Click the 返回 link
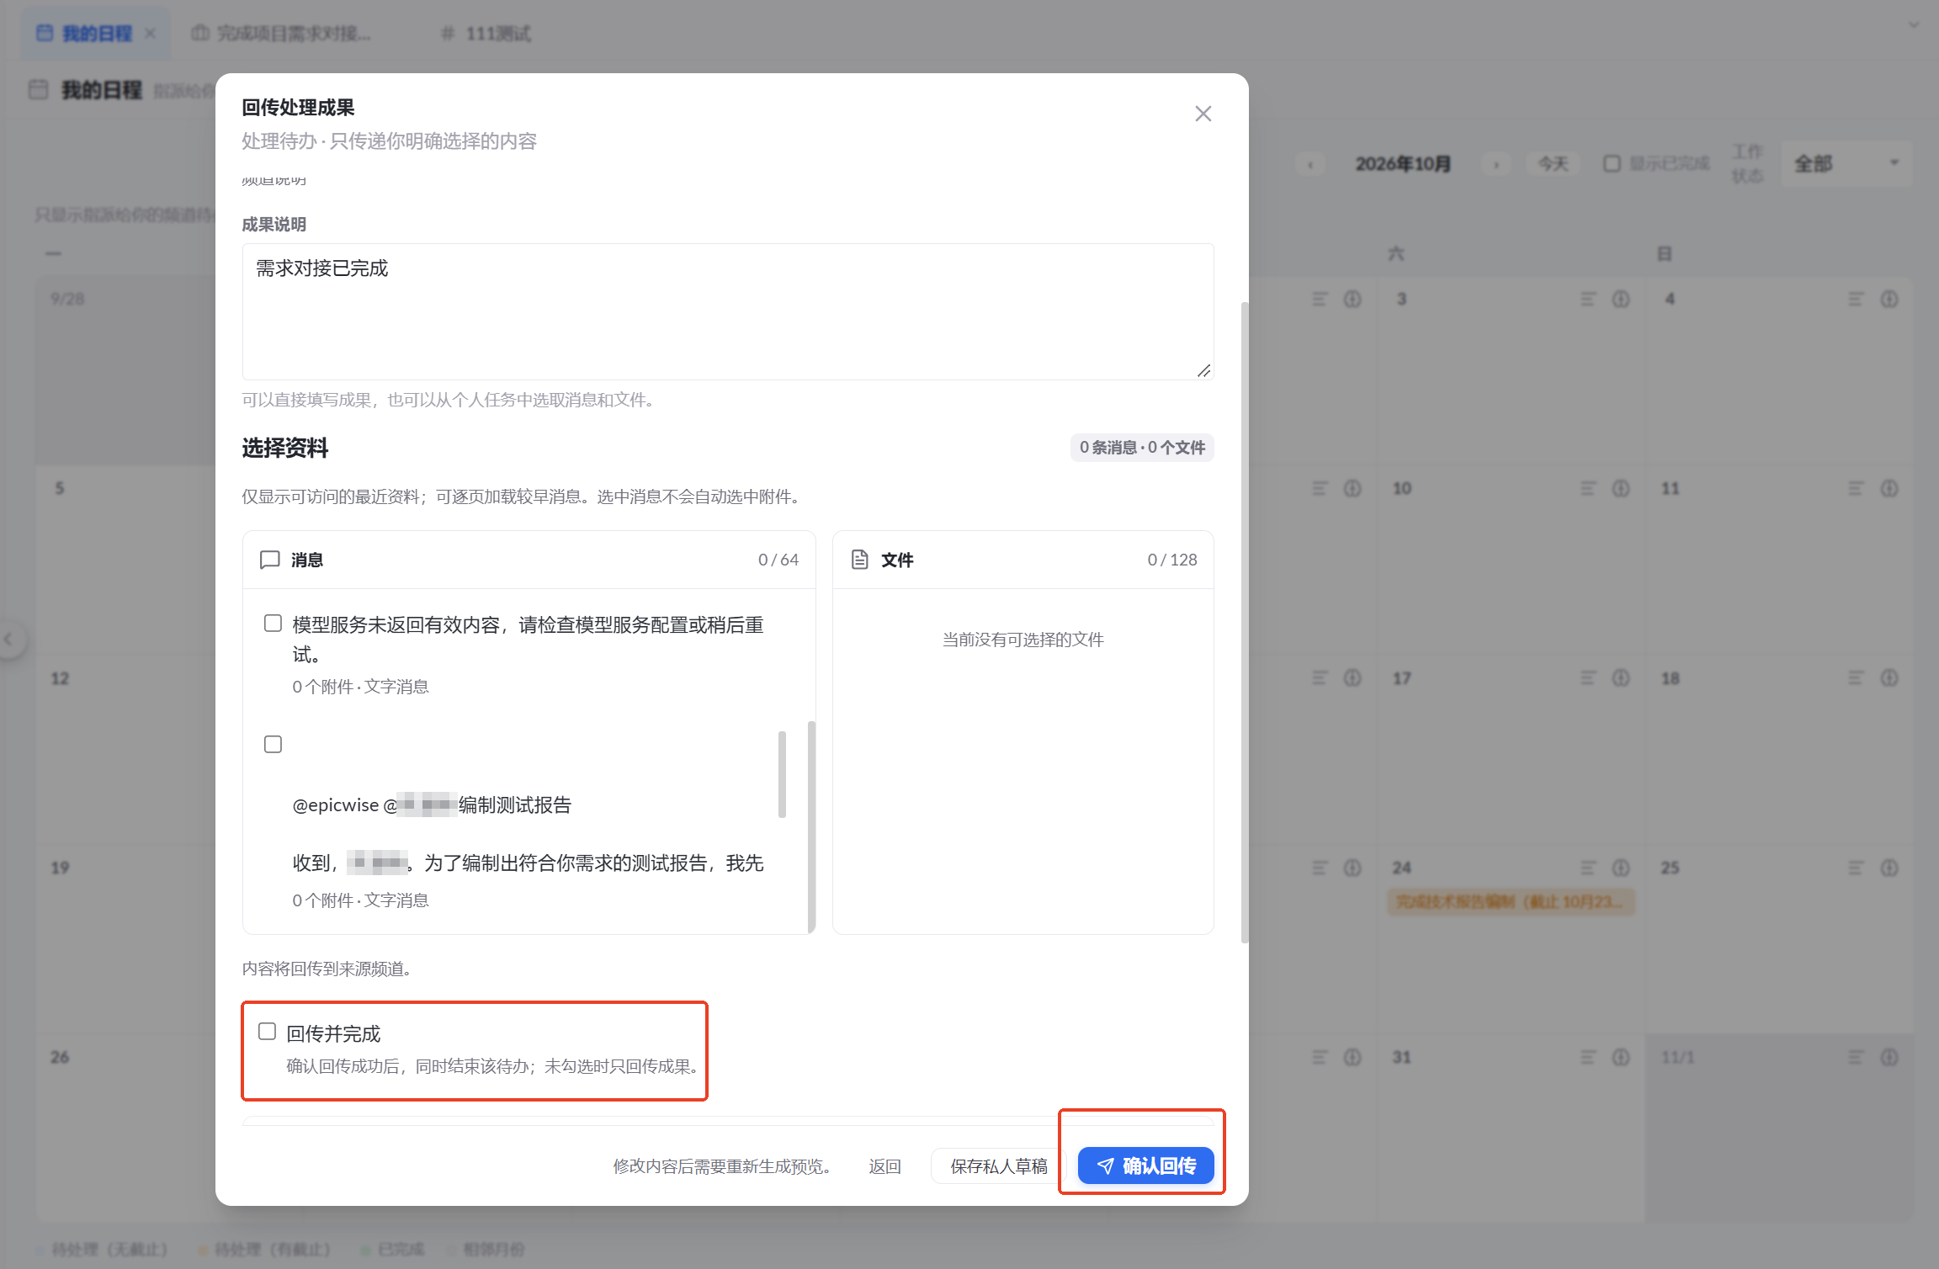Image resolution: width=1939 pixels, height=1269 pixels. (x=885, y=1165)
